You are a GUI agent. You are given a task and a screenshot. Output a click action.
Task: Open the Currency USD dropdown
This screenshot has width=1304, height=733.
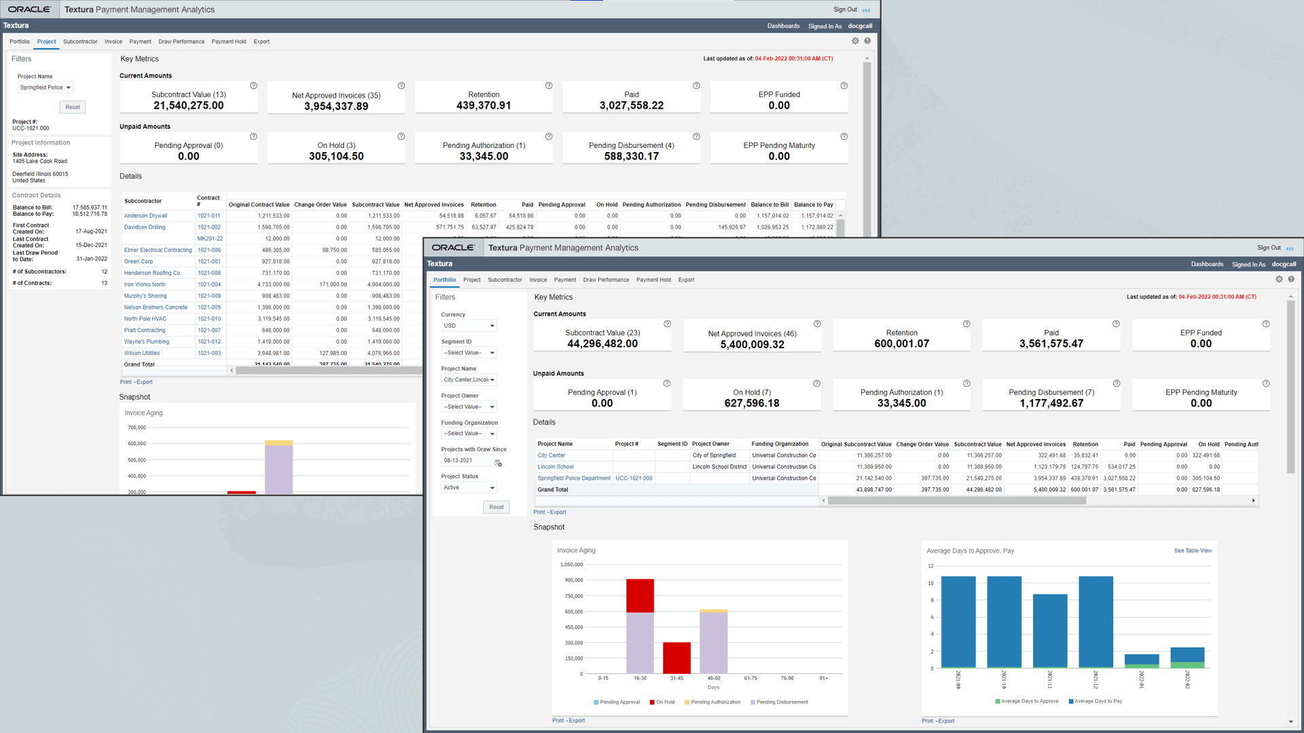tap(469, 326)
